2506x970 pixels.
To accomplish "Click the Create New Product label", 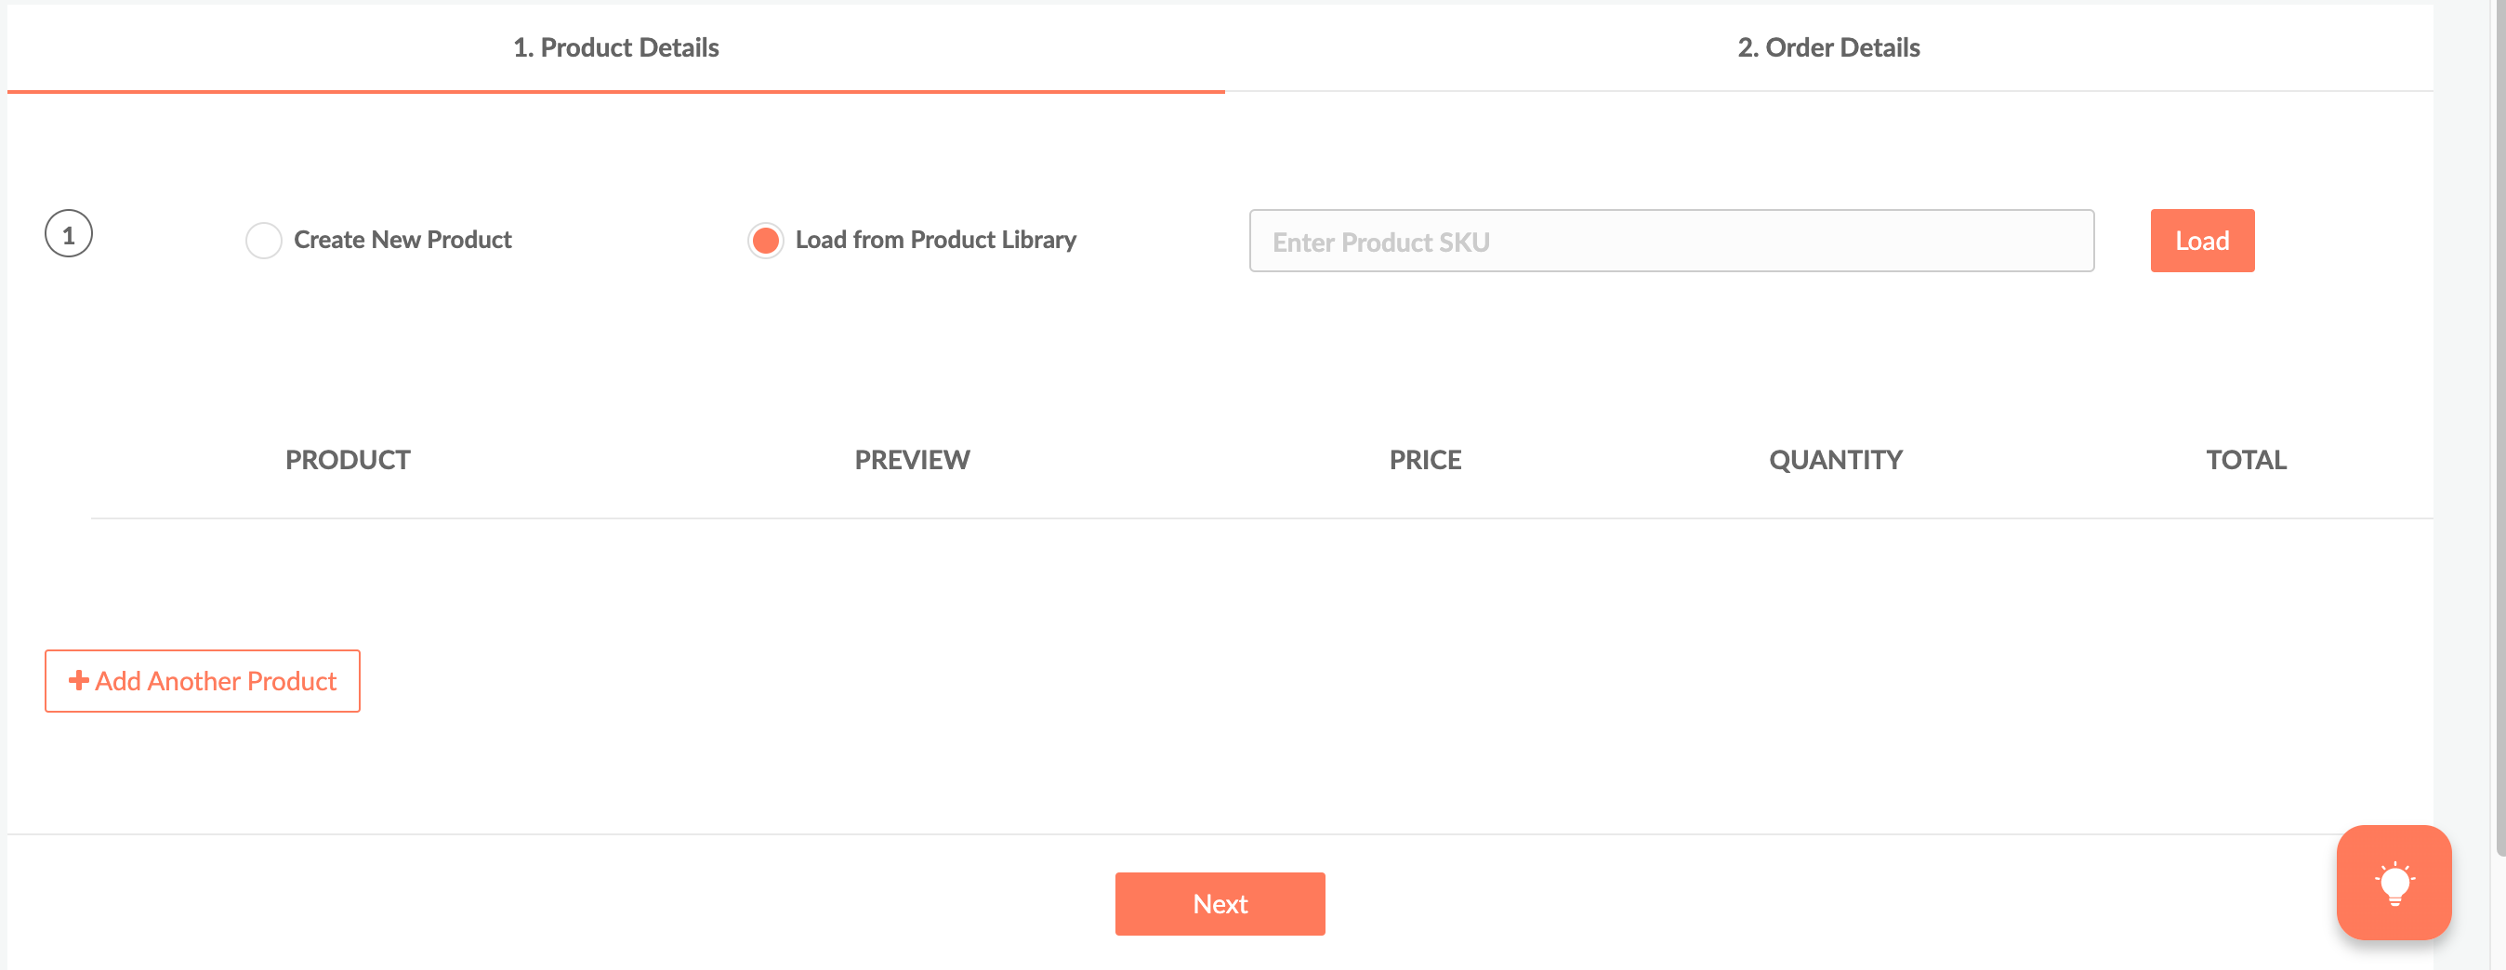I will point(402,240).
